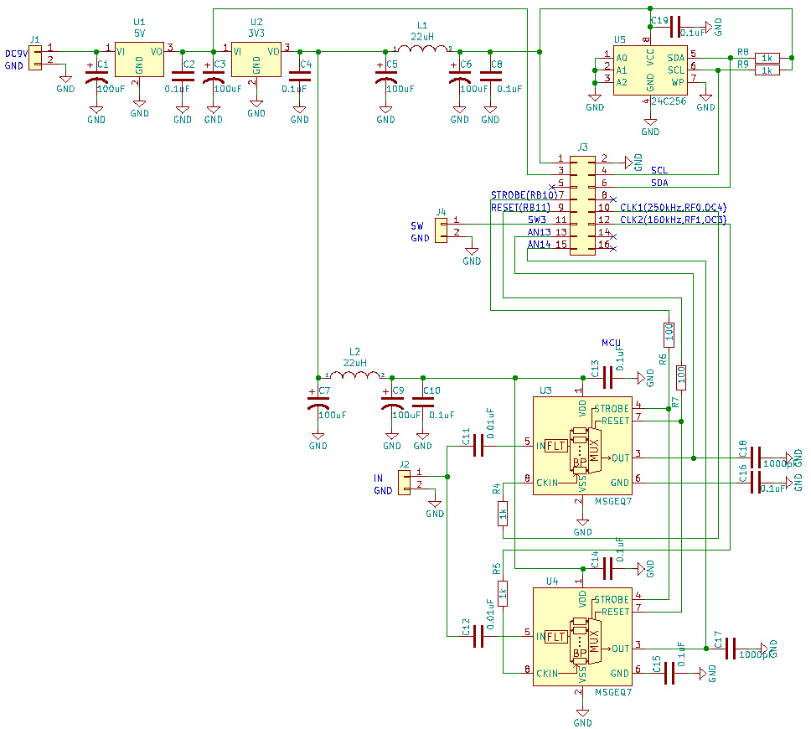The height and width of the screenshot is (729, 811).
Task: Select the R6 100 ohm resistor
Action: tap(669, 334)
